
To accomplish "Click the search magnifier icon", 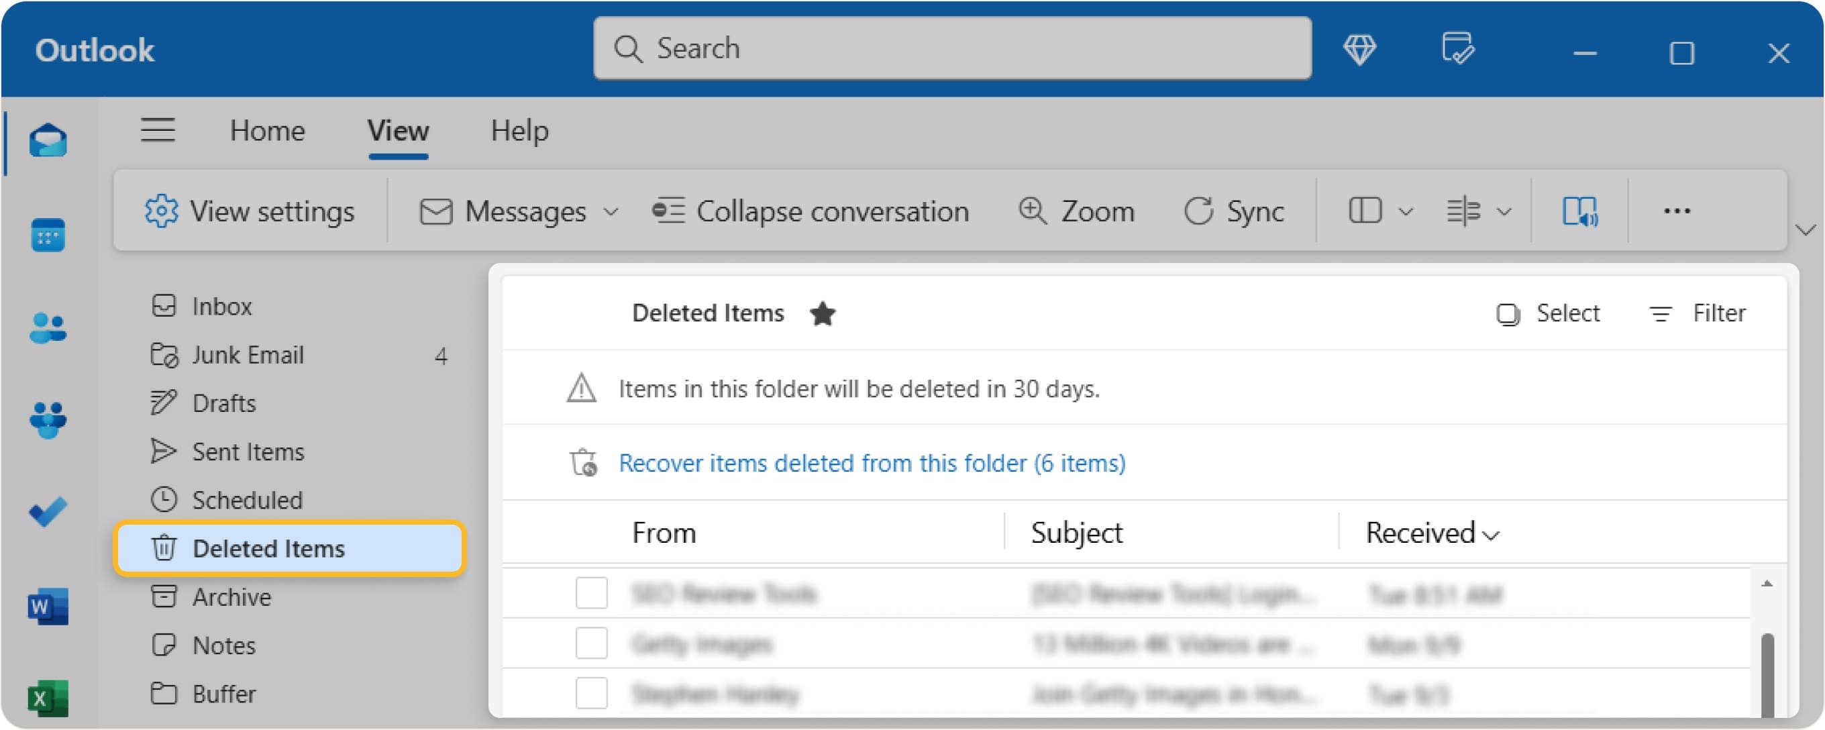I will click(x=628, y=49).
